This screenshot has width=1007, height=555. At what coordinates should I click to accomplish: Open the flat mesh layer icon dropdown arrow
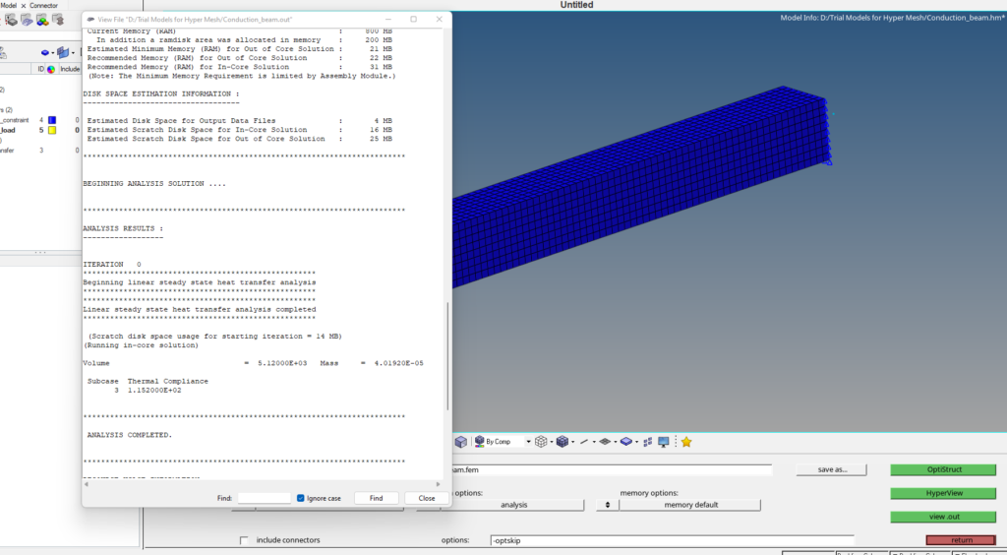pyautogui.click(x=615, y=442)
